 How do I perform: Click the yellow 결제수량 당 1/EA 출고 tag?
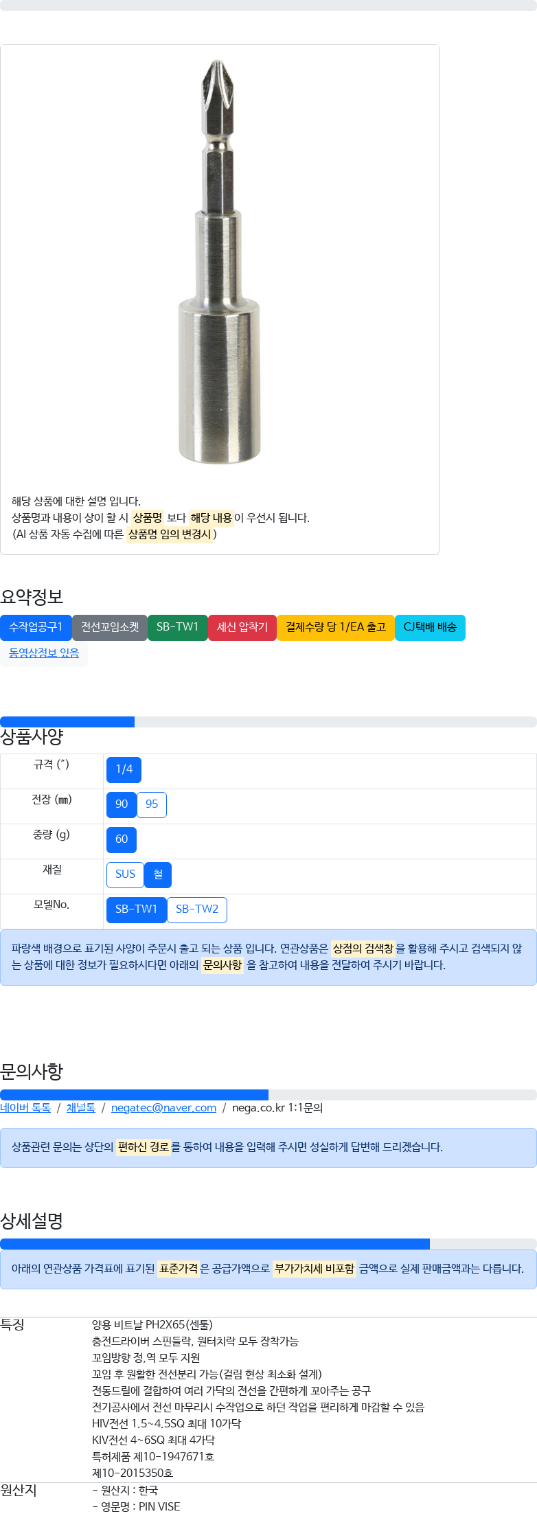(336, 627)
